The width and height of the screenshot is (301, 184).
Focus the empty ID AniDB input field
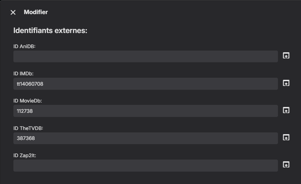pos(145,56)
